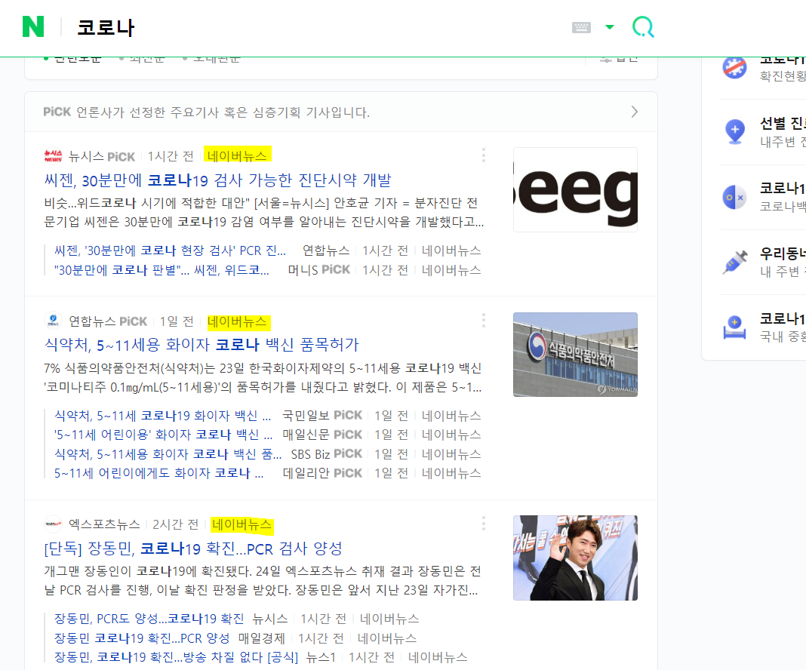Open 뉴스1 article 장동민, 코로나19 확진...방송 차질 없다
The image size is (806, 670).
tap(177, 657)
